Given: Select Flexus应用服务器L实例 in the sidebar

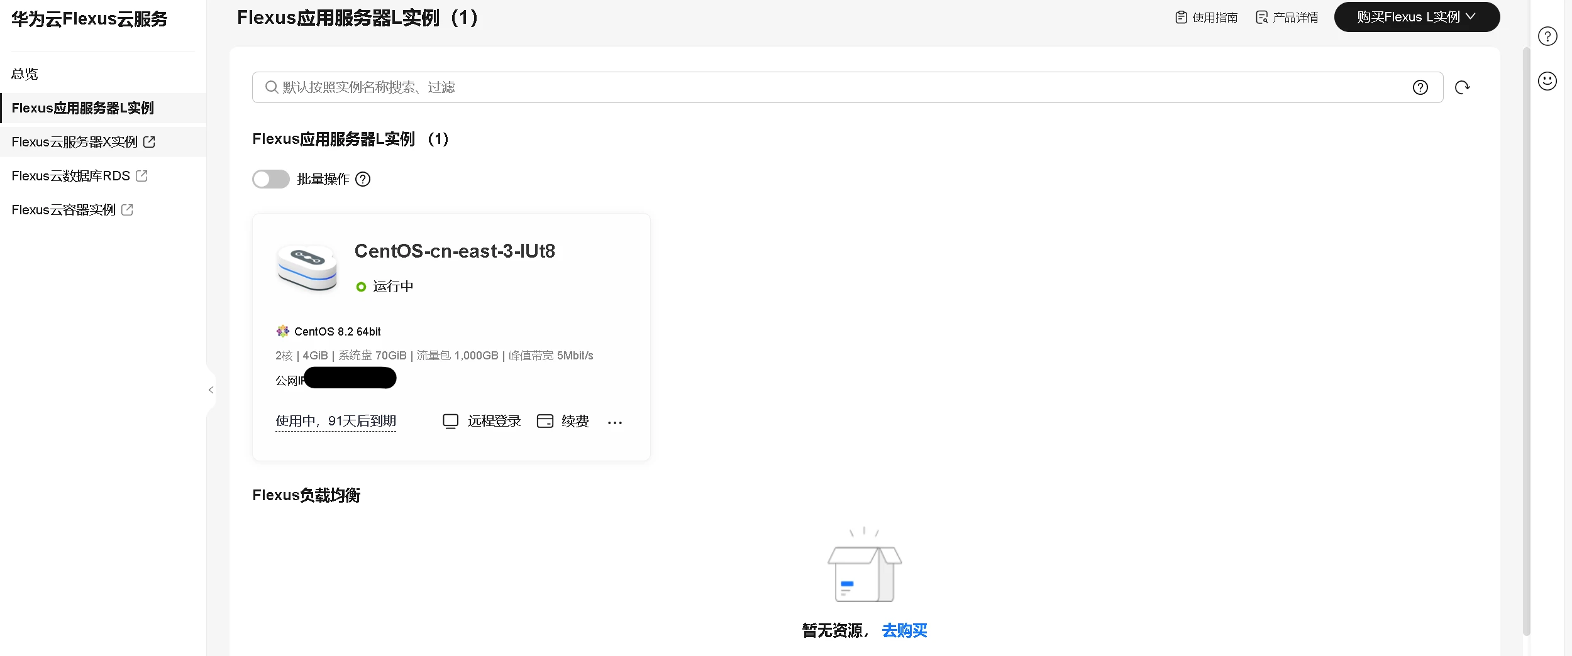Looking at the screenshot, I should [82, 108].
